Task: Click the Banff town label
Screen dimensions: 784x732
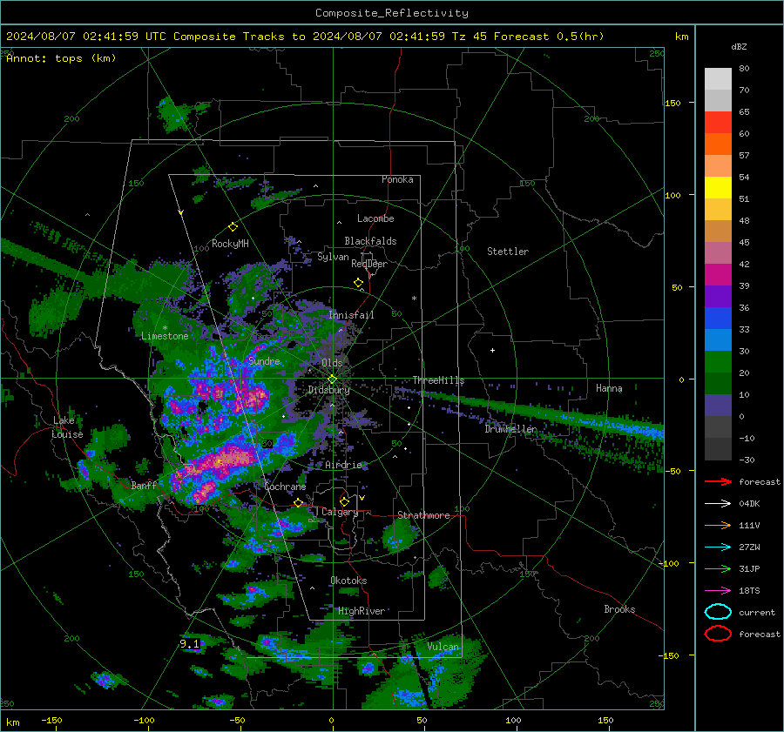Action: (x=144, y=485)
